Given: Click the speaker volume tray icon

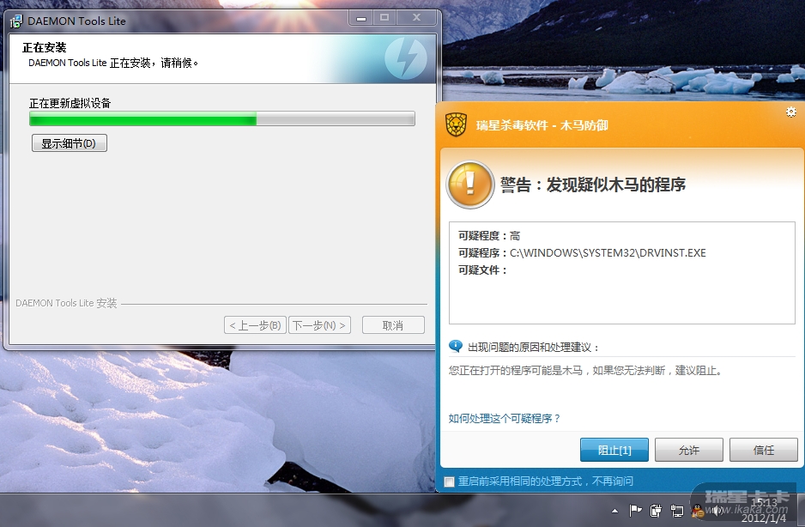Looking at the screenshot, I should 717,510.
